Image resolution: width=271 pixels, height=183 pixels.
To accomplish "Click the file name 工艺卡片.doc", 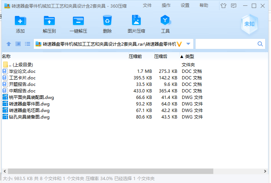I will click(22, 78).
